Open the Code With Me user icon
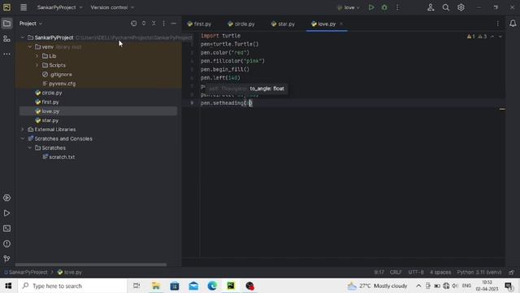This screenshot has width=520, height=293. [x=431, y=7]
